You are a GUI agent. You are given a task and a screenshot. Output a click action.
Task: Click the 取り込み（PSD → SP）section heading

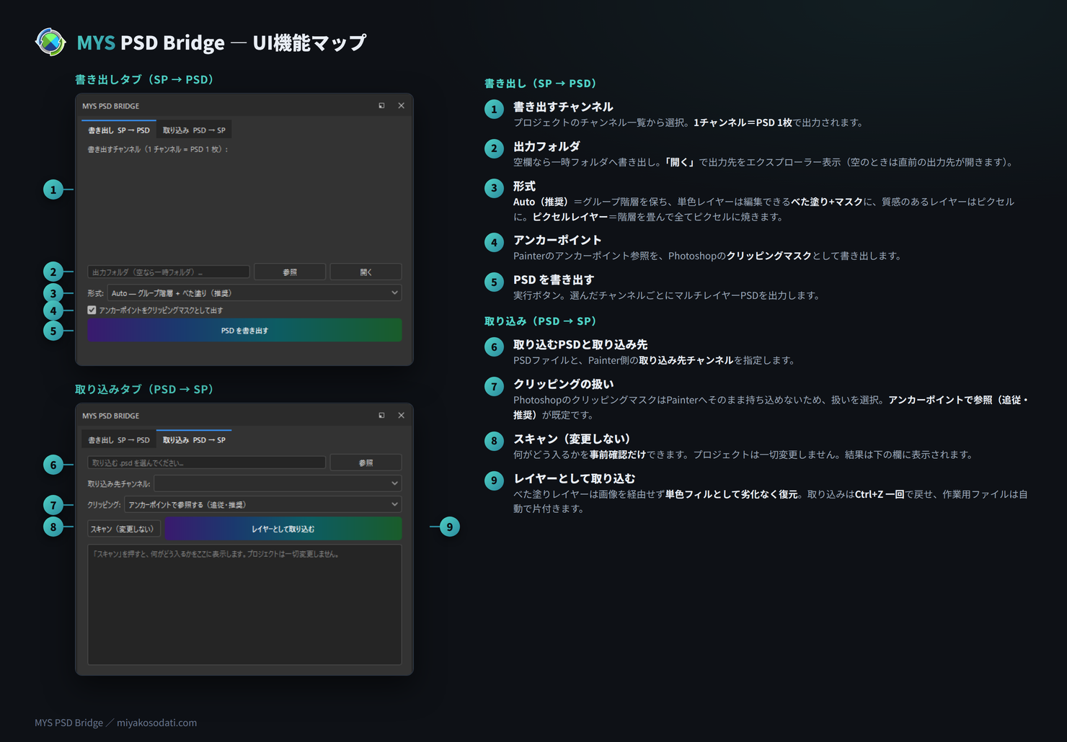click(x=541, y=321)
